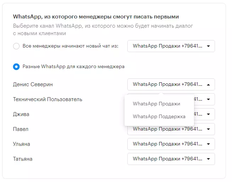Click the heading about managers writing first
232x182 pixels.
[x=96, y=17]
